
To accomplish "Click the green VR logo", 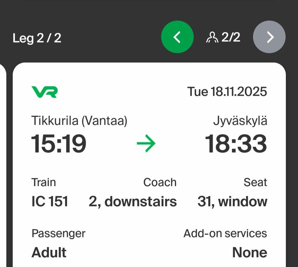I will [x=44, y=92].
